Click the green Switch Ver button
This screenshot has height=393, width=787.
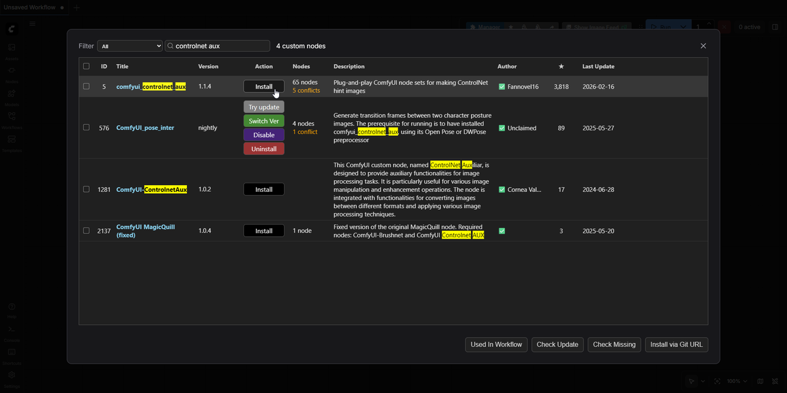264,121
